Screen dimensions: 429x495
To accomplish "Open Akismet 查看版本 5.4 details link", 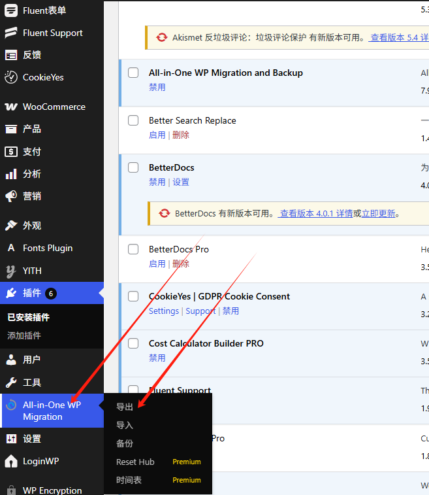I will click(399, 37).
